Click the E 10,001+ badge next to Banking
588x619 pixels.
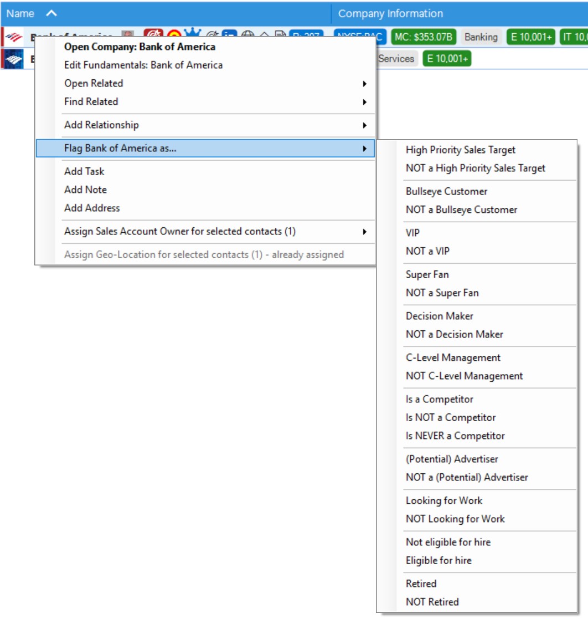[x=531, y=37]
